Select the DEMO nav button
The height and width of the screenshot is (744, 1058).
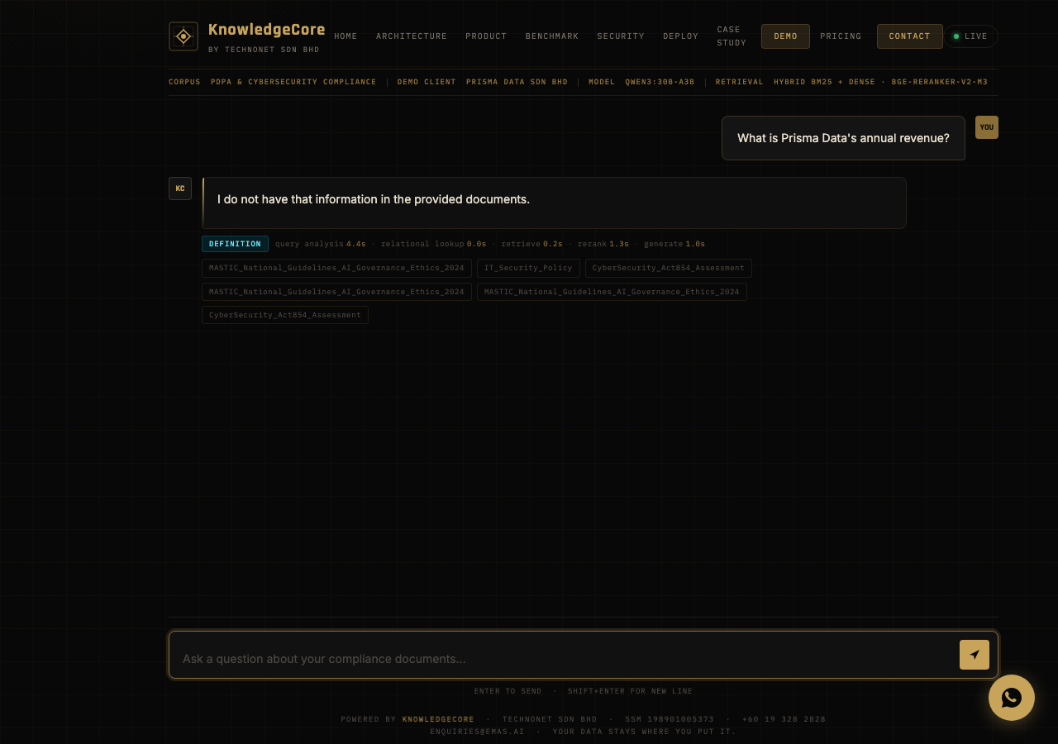coord(785,36)
